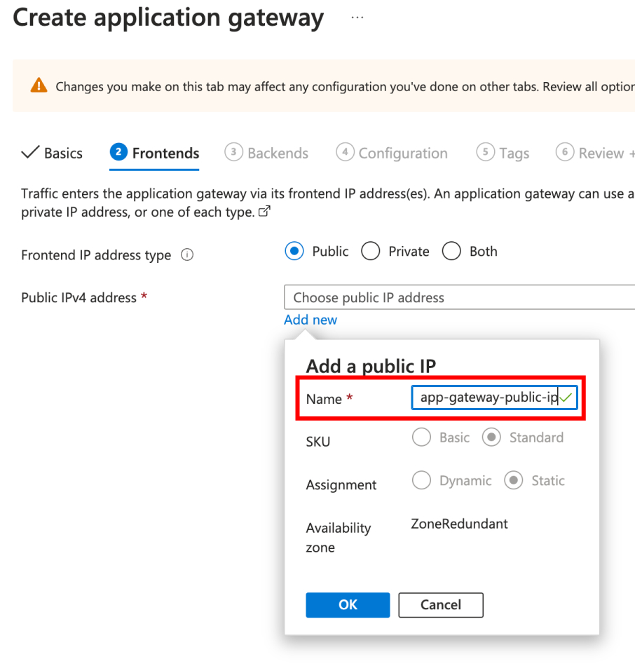Select the Standard SKU option
Viewport: 635px width, 666px height.
click(492, 437)
